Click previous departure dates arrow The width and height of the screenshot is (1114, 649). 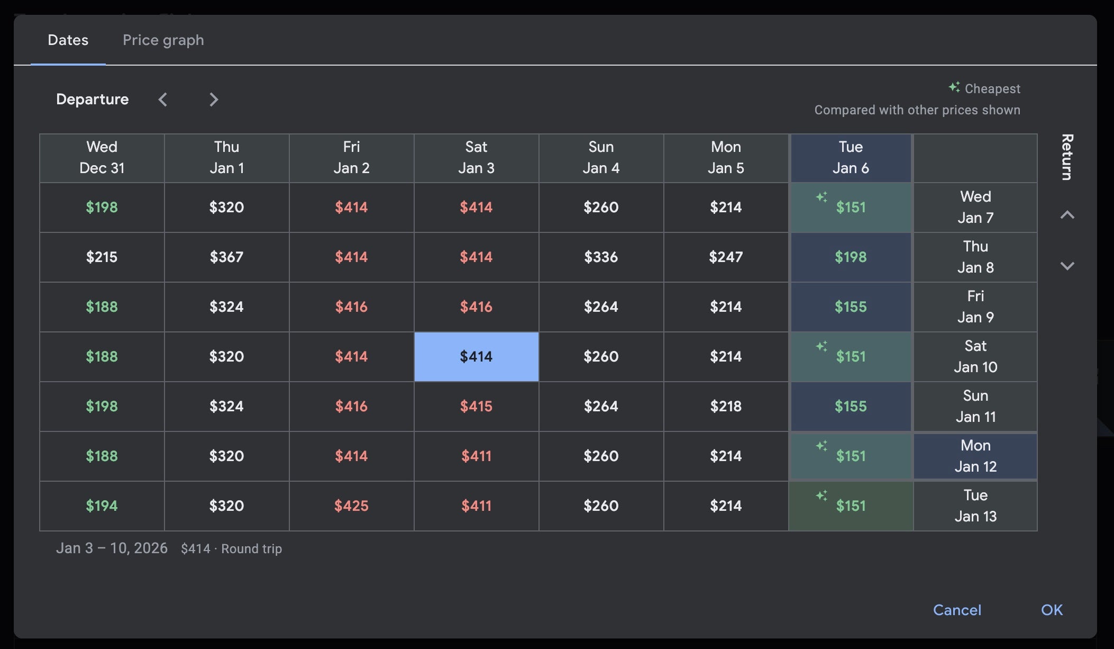(163, 100)
